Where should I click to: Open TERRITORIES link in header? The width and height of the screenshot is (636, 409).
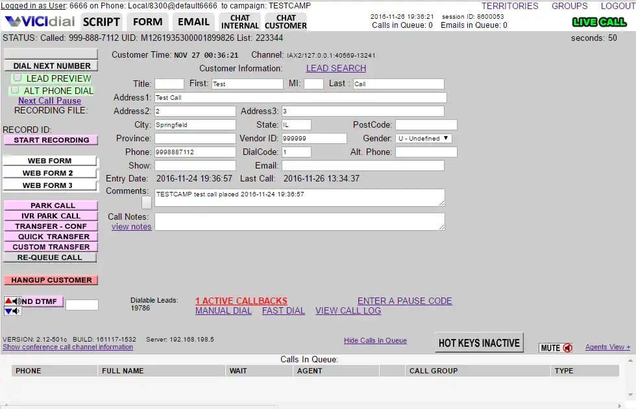coord(510,6)
